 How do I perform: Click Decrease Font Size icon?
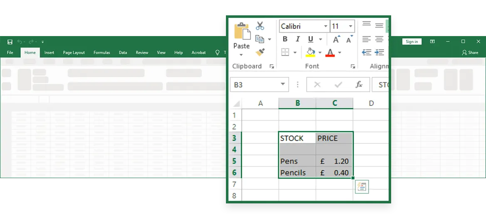pos(349,39)
